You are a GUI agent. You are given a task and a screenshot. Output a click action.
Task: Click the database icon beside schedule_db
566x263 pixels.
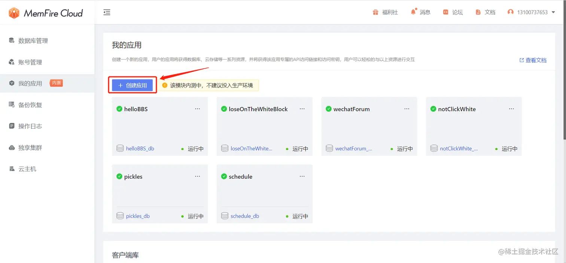pyautogui.click(x=225, y=216)
